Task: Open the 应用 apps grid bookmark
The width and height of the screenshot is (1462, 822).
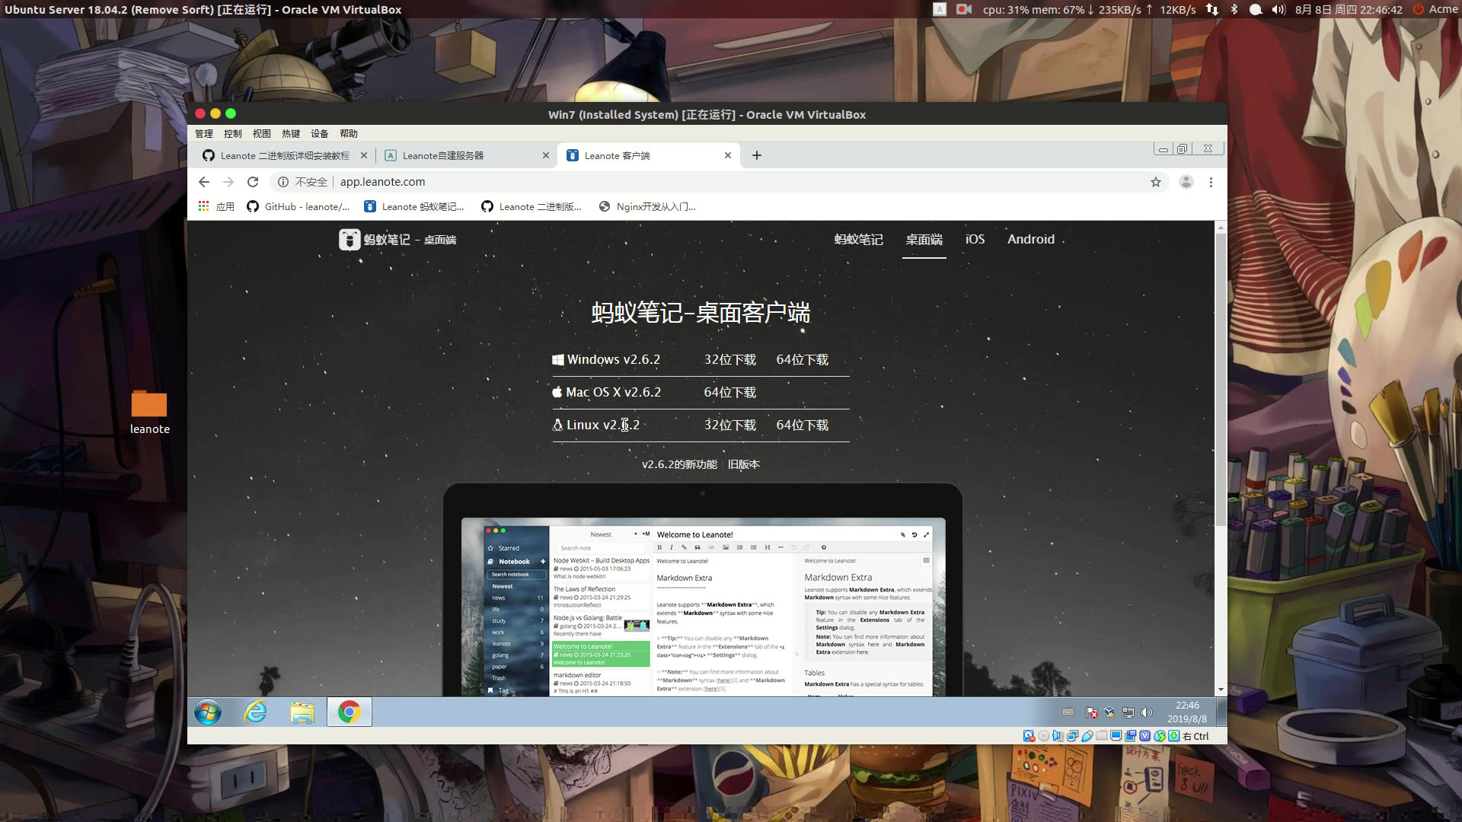Action: pyautogui.click(x=216, y=206)
